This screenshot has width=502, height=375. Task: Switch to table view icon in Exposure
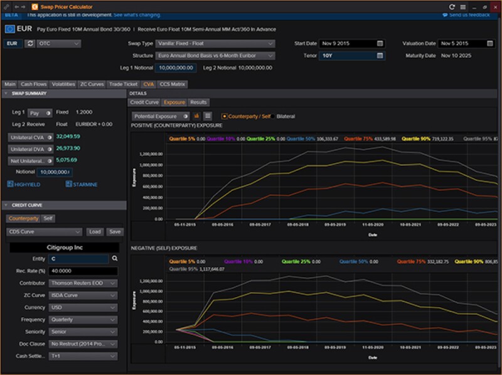point(208,116)
